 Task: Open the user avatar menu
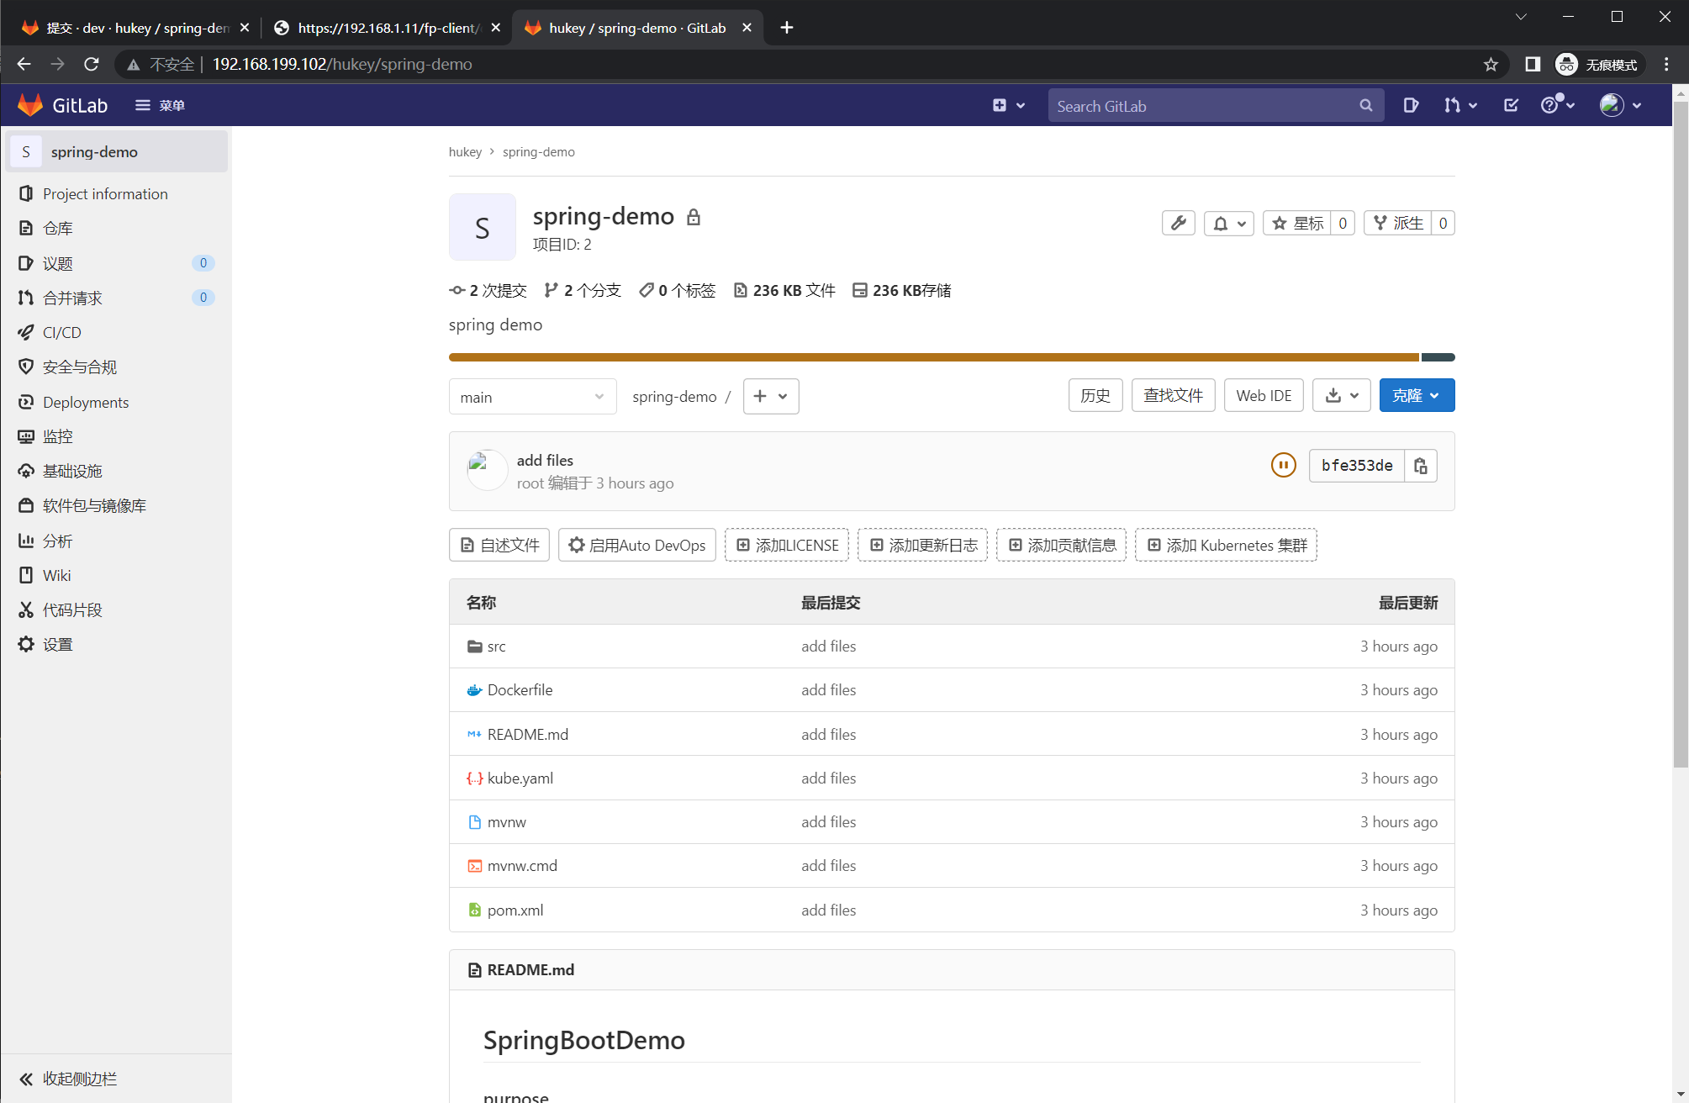(x=1620, y=105)
